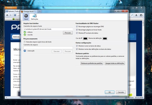Click the Firefox home icon
This screenshot has height=105, width=152.
coord(136,15)
